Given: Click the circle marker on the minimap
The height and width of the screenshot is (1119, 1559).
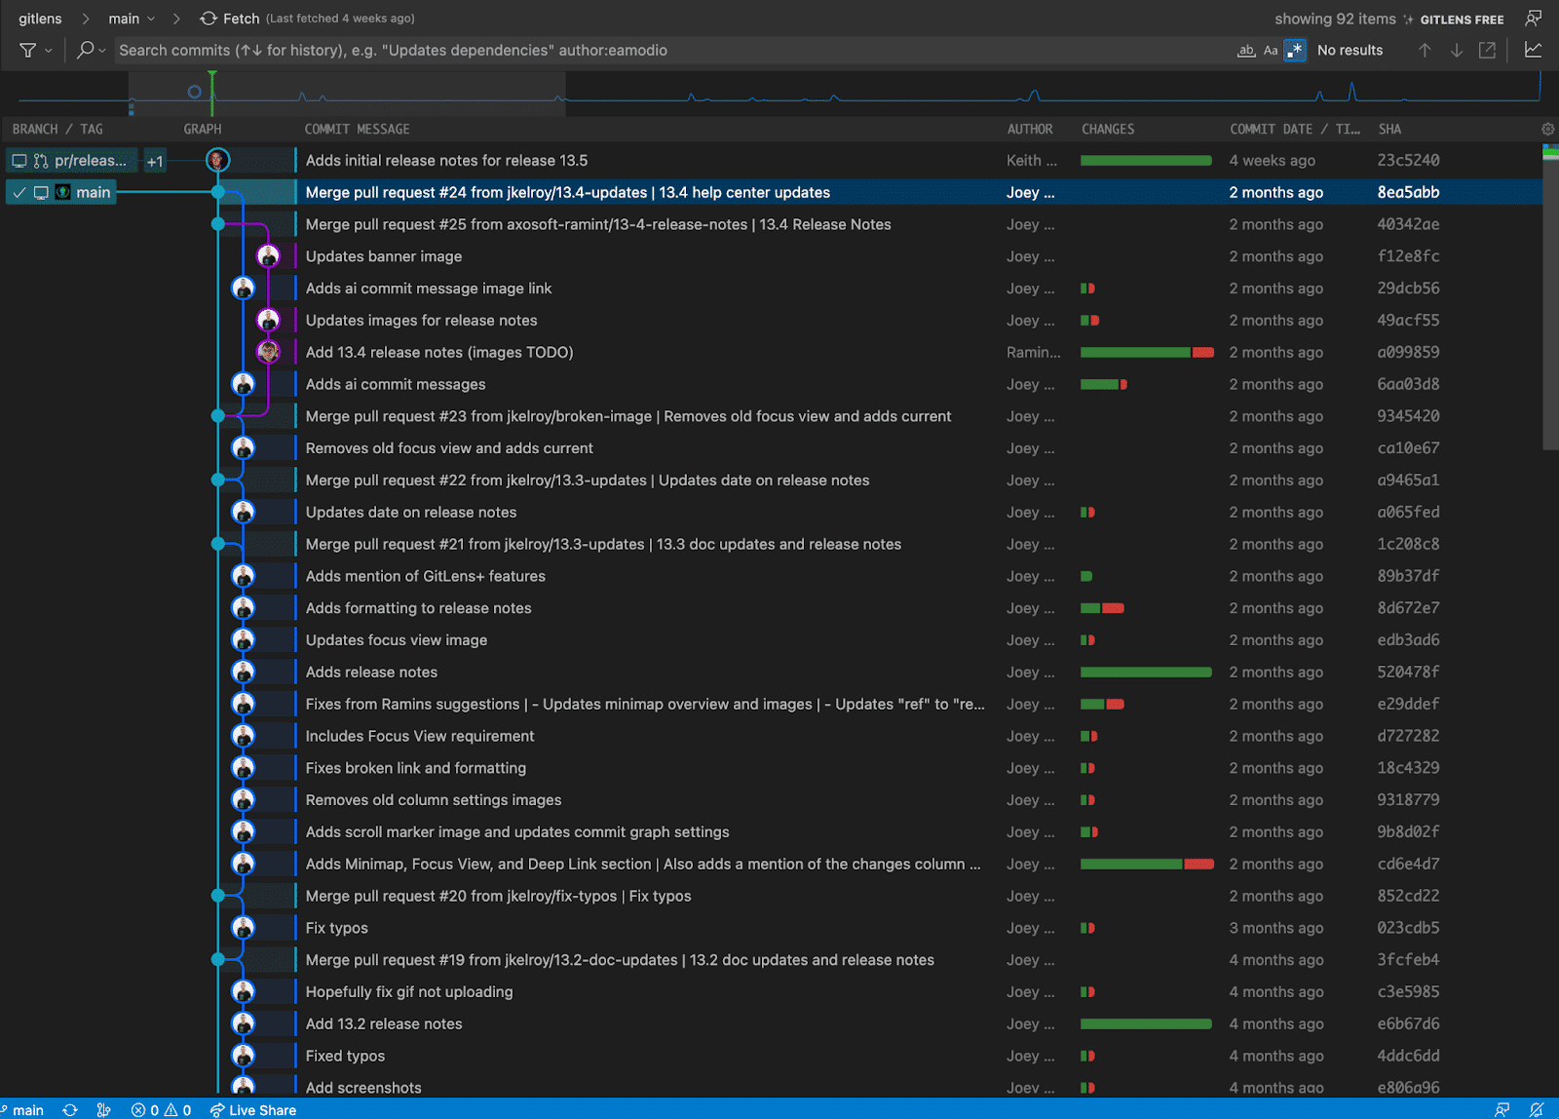Looking at the screenshot, I should coord(194,92).
